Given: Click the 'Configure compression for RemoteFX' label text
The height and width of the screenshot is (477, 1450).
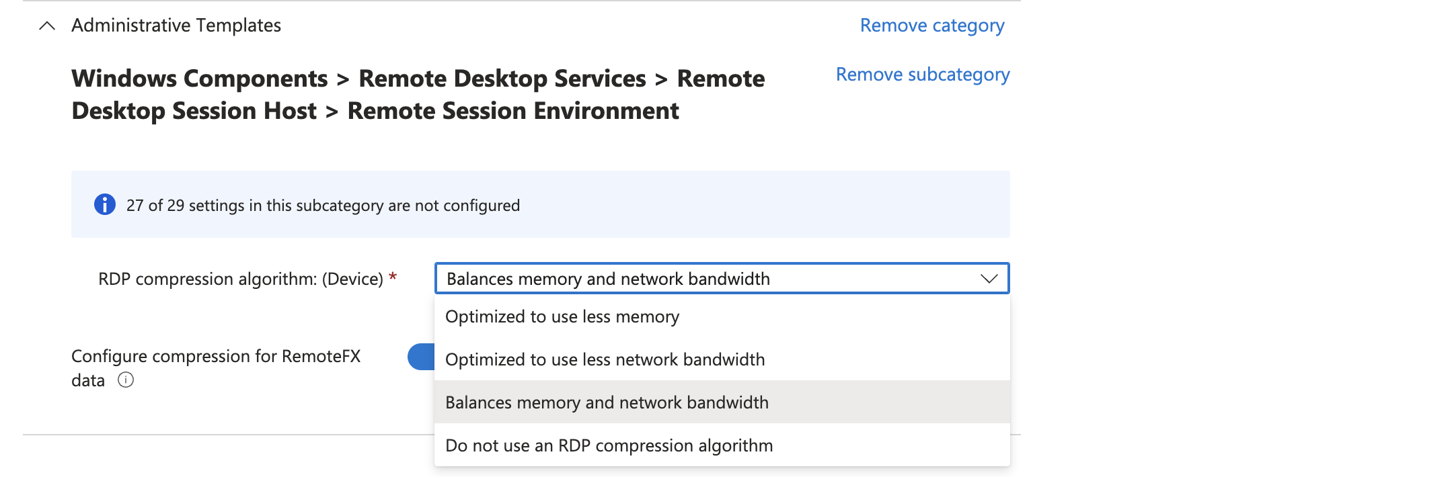Looking at the screenshot, I should [x=216, y=356].
